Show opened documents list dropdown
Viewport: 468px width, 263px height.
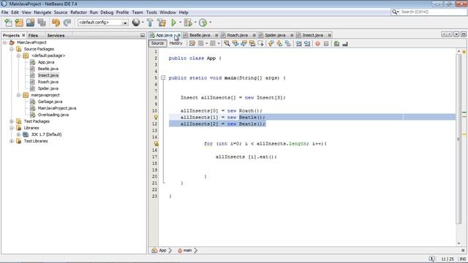(x=456, y=34)
